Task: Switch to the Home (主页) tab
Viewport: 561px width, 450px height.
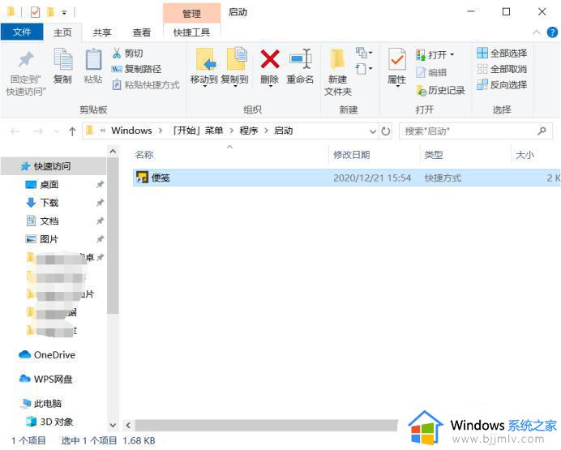Action: pos(62,32)
